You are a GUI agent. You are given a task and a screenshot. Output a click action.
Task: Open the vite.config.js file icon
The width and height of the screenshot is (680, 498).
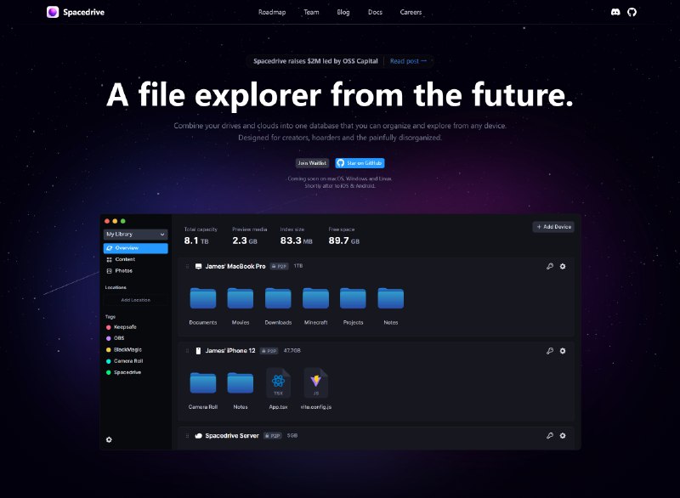(x=316, y=383)
